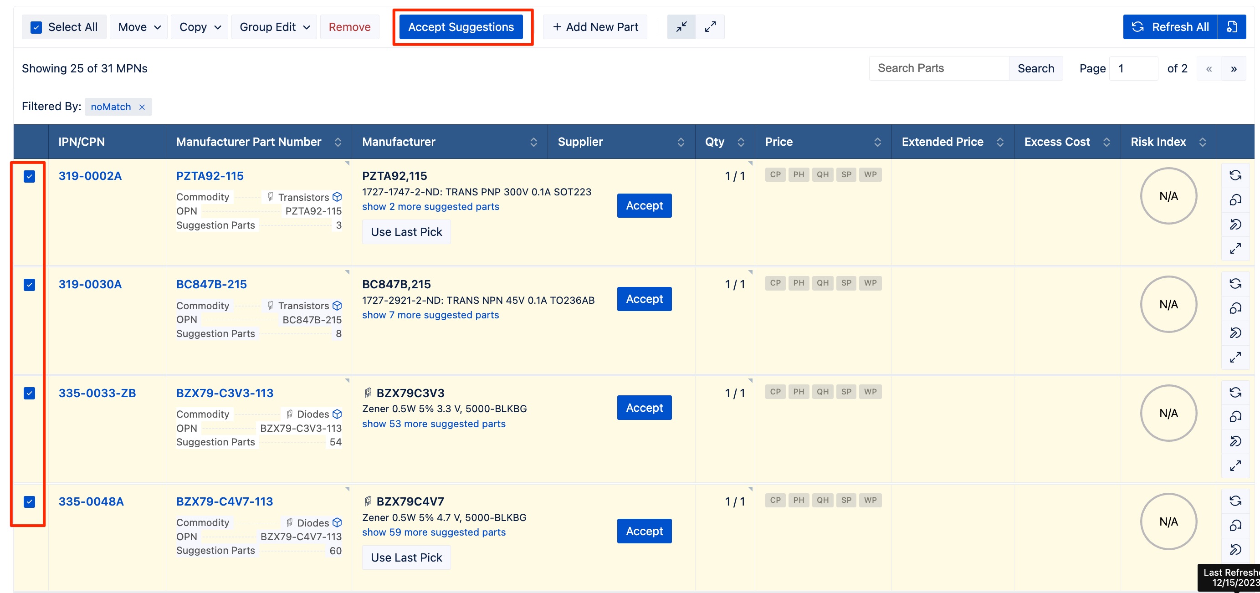The height and width of the screenshot is (593, 1260).
Task: Open the Copy dropdown
Action: point(200,27)
